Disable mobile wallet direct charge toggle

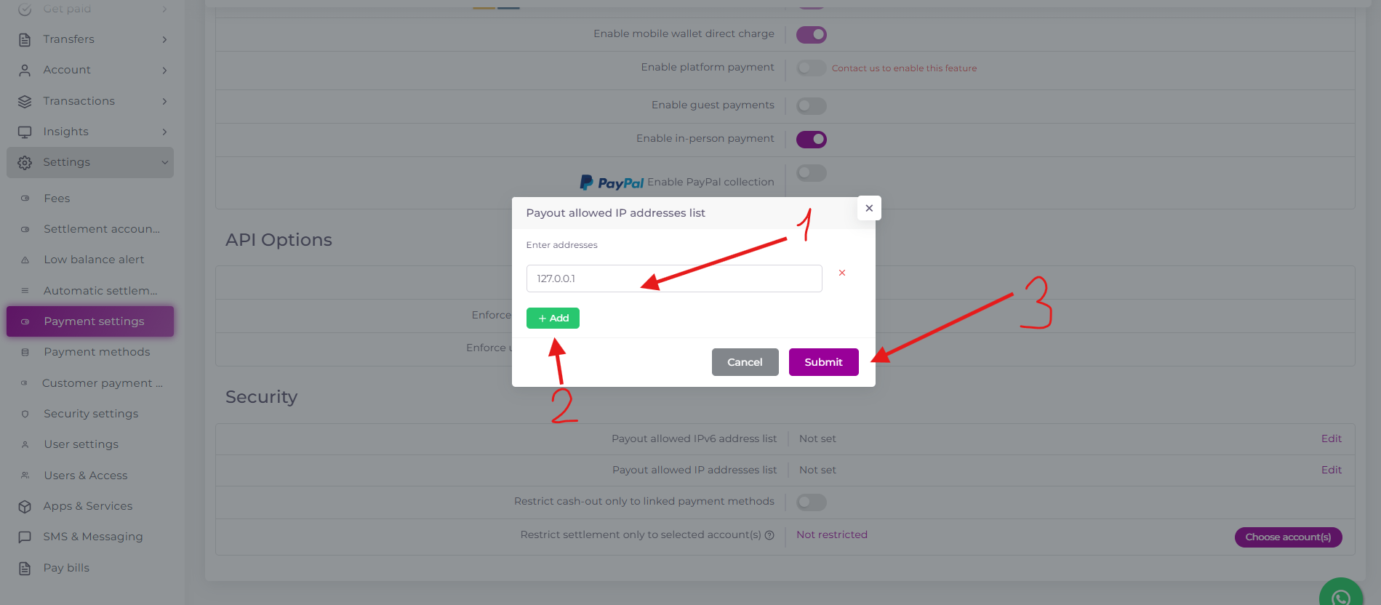click(812, 34)
